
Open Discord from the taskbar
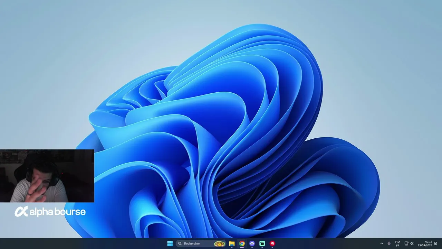coord(252,243)
